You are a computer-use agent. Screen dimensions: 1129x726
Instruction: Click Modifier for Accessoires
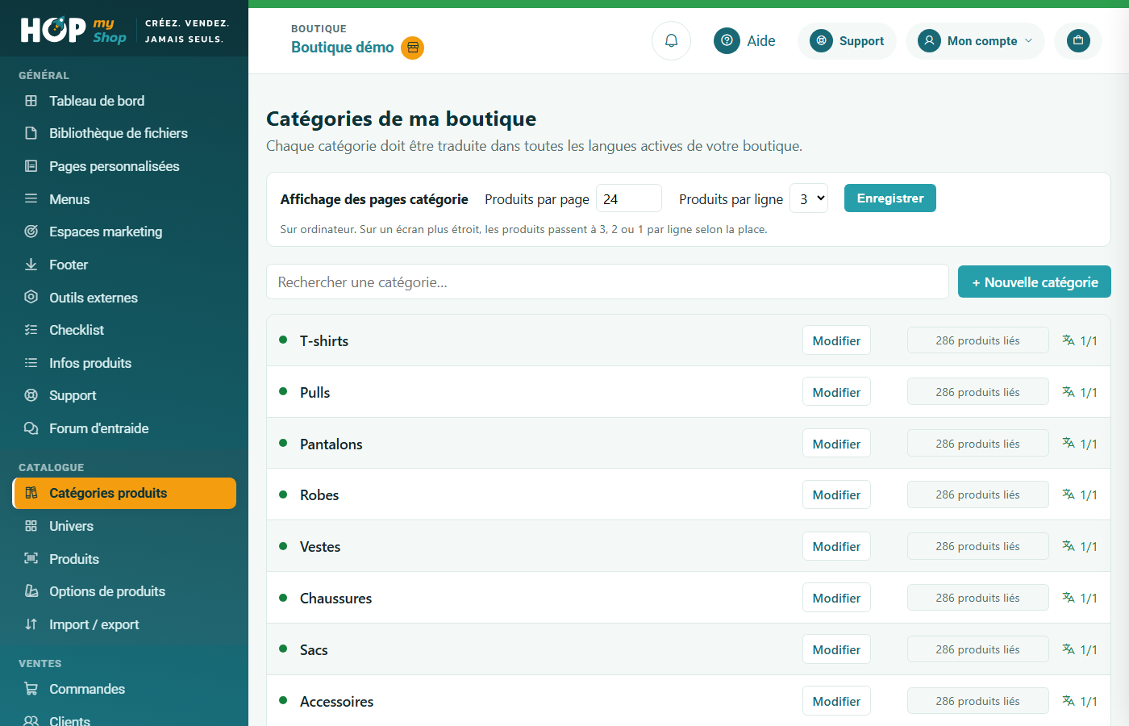(x=836, y=701)
